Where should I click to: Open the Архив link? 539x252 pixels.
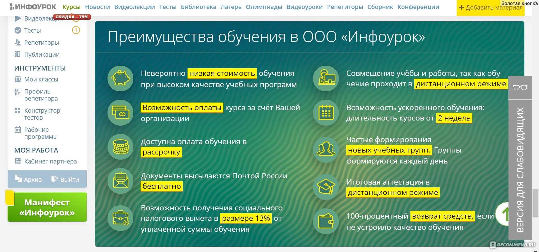[x=33, y=180]
